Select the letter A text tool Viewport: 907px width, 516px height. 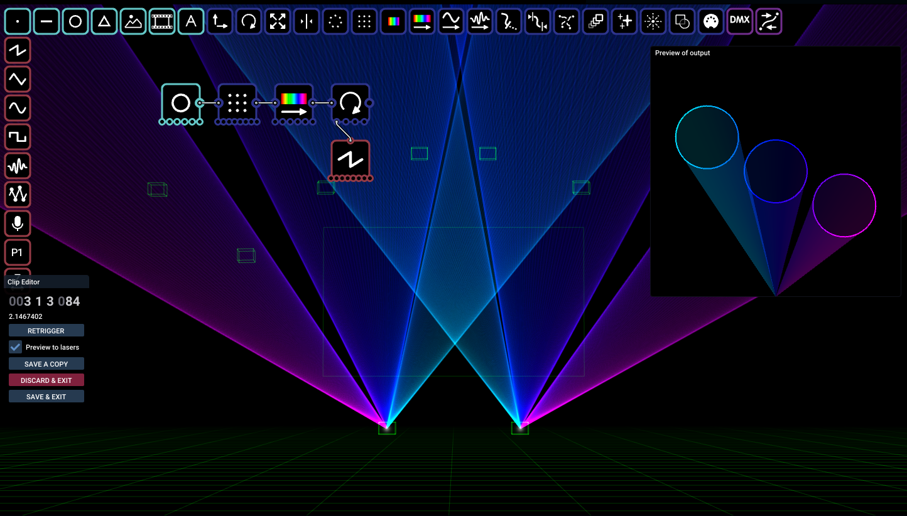(x=191, y=21)
